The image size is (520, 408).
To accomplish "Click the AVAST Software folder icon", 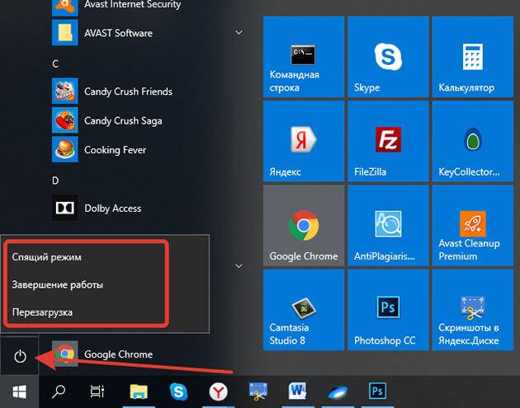I will 65,32.
